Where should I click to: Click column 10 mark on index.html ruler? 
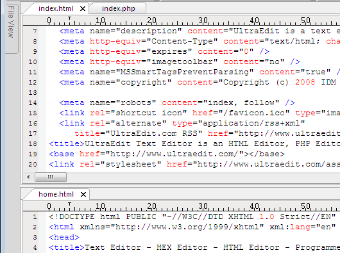click(100, 20)
